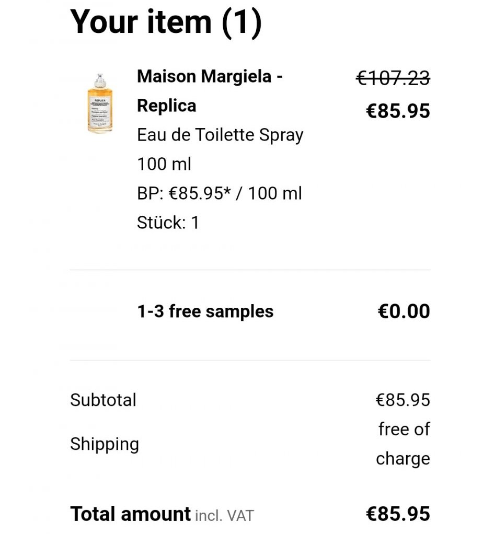The height and width of the screenshot is (534, 494).
Task: Click the €0.00 free samples price
Action: click(404, 311)
